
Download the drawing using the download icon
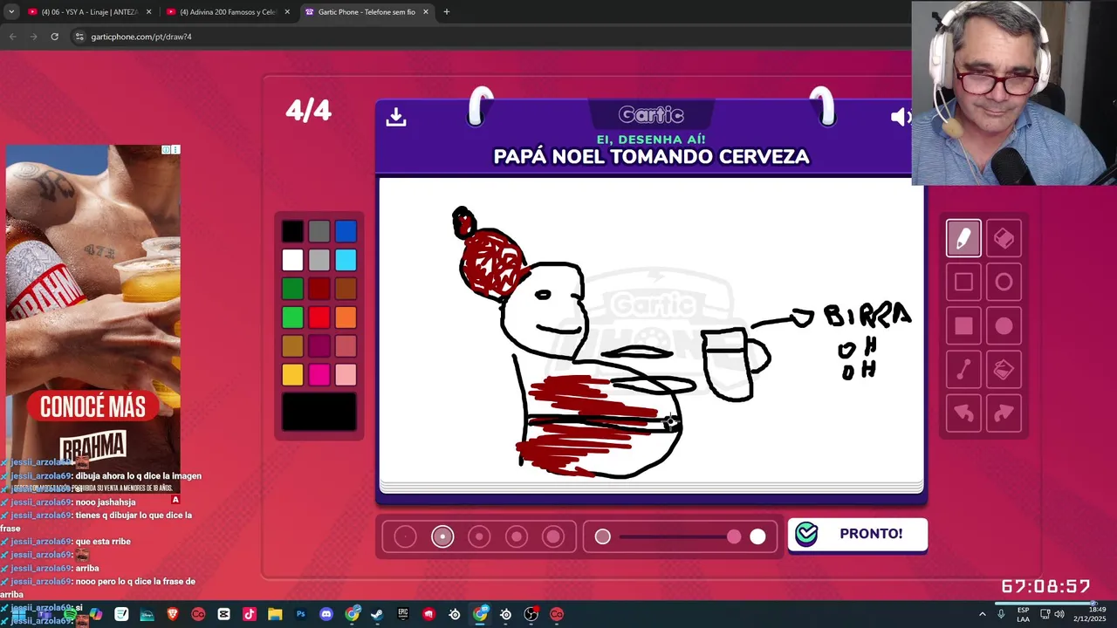(x=396, y=117)
